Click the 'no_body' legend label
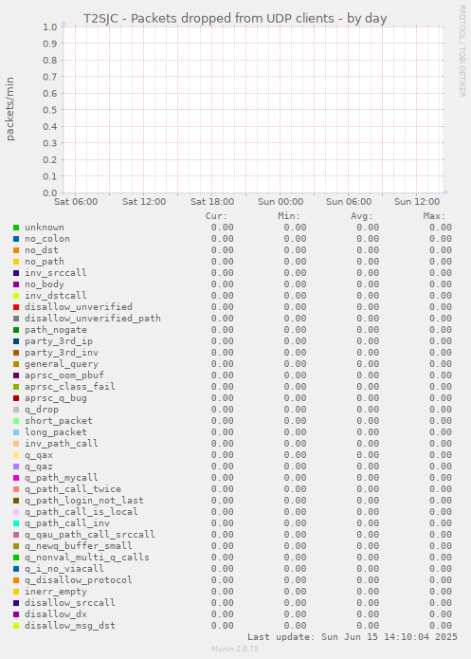This screenshot has width=471, height=659. (45, 284)
